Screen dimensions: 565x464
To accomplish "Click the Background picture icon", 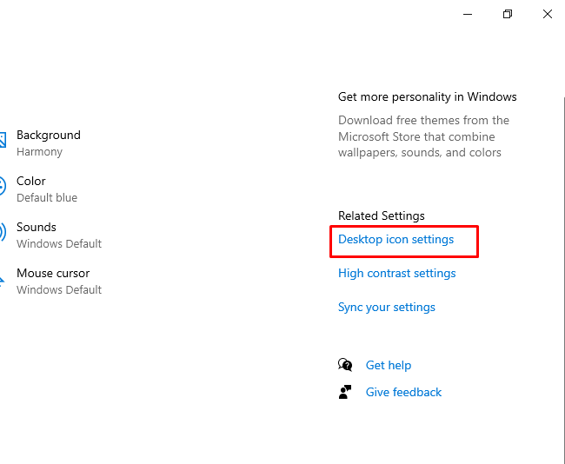I will [3, 143].
